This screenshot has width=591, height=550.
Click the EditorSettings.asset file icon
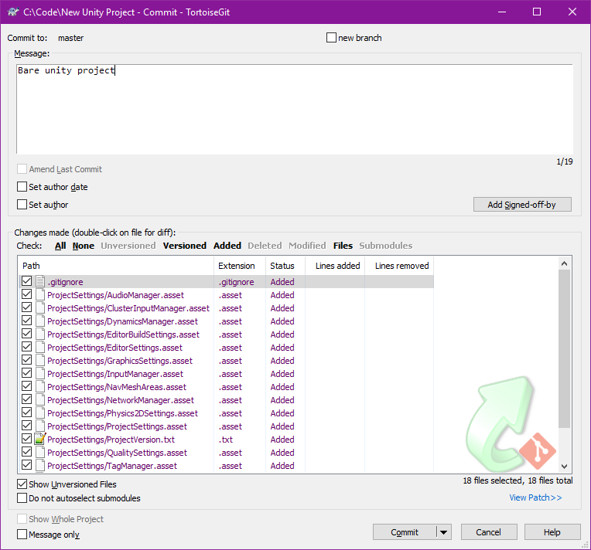(x=40, y=348)
